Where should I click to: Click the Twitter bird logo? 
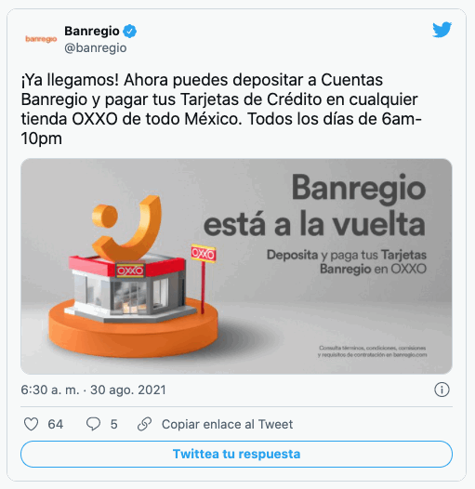(x=442, y=30)
